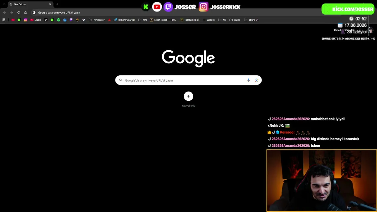Open the Widget bookmark
377x212 pixels.
(x=209, y=20)
